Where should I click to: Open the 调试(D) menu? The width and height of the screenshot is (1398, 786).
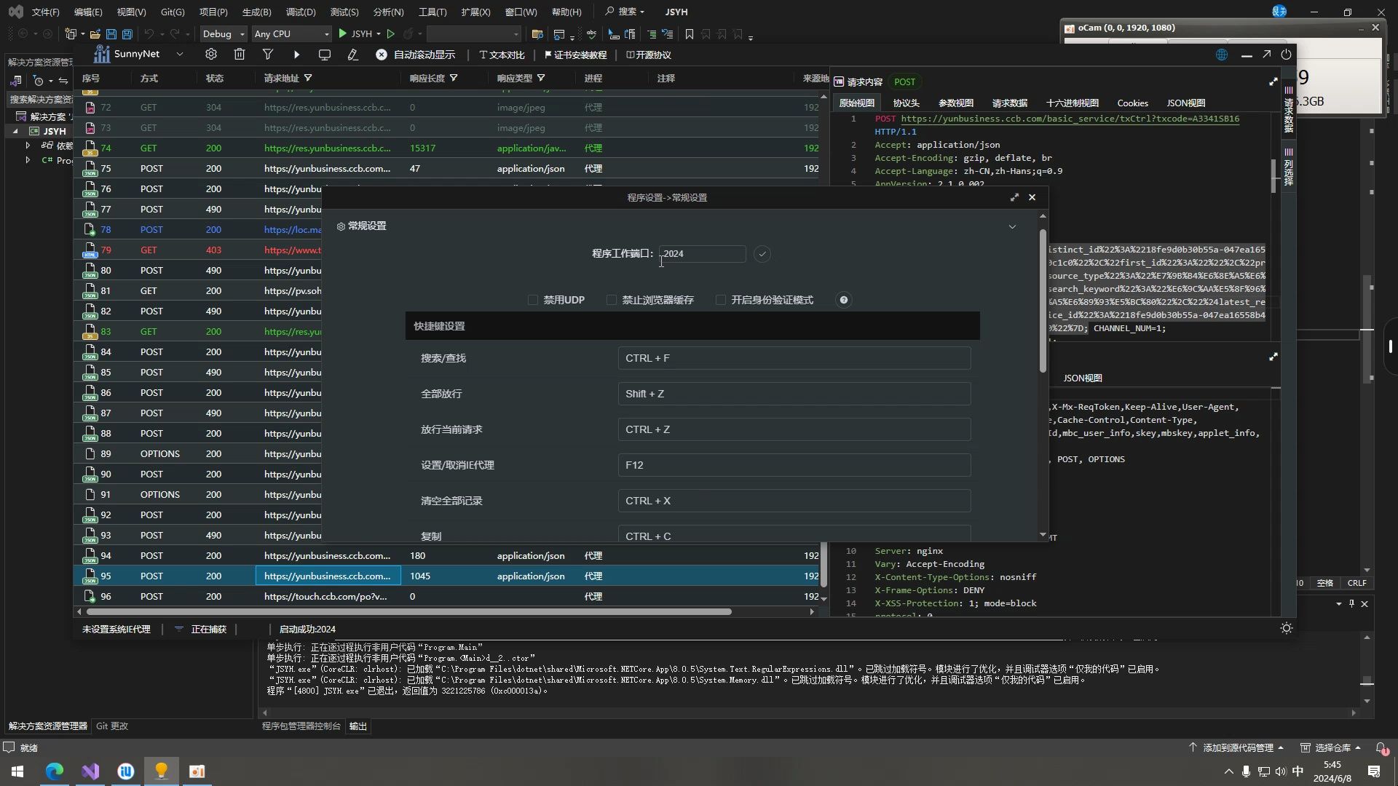click(301, 12)
